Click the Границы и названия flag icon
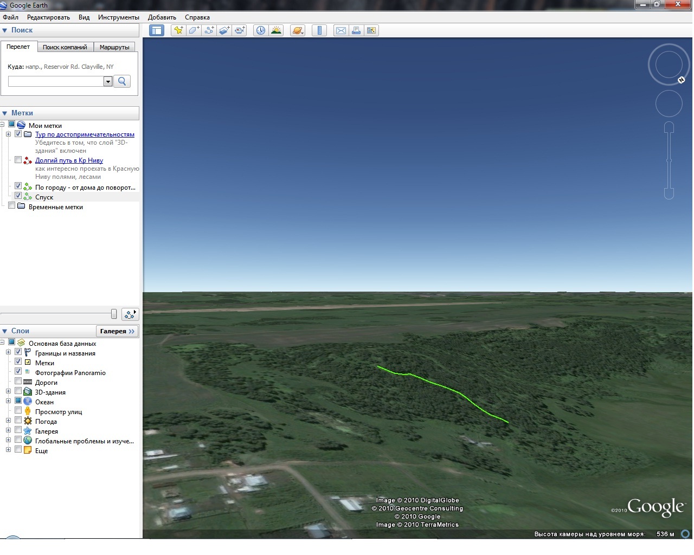Viewport: 694px width, 555px height. [28, 353]
